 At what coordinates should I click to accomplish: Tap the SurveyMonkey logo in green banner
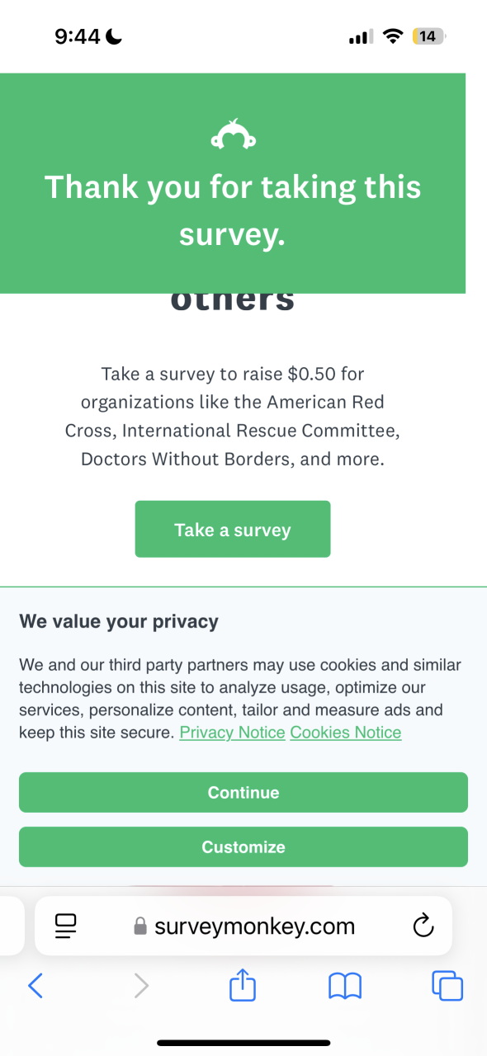tap(233, 134)
